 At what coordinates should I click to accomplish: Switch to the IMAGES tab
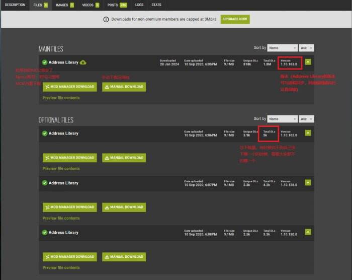point(65,5)
